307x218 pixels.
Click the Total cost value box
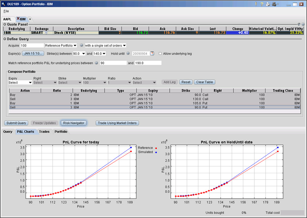[292, 213]
